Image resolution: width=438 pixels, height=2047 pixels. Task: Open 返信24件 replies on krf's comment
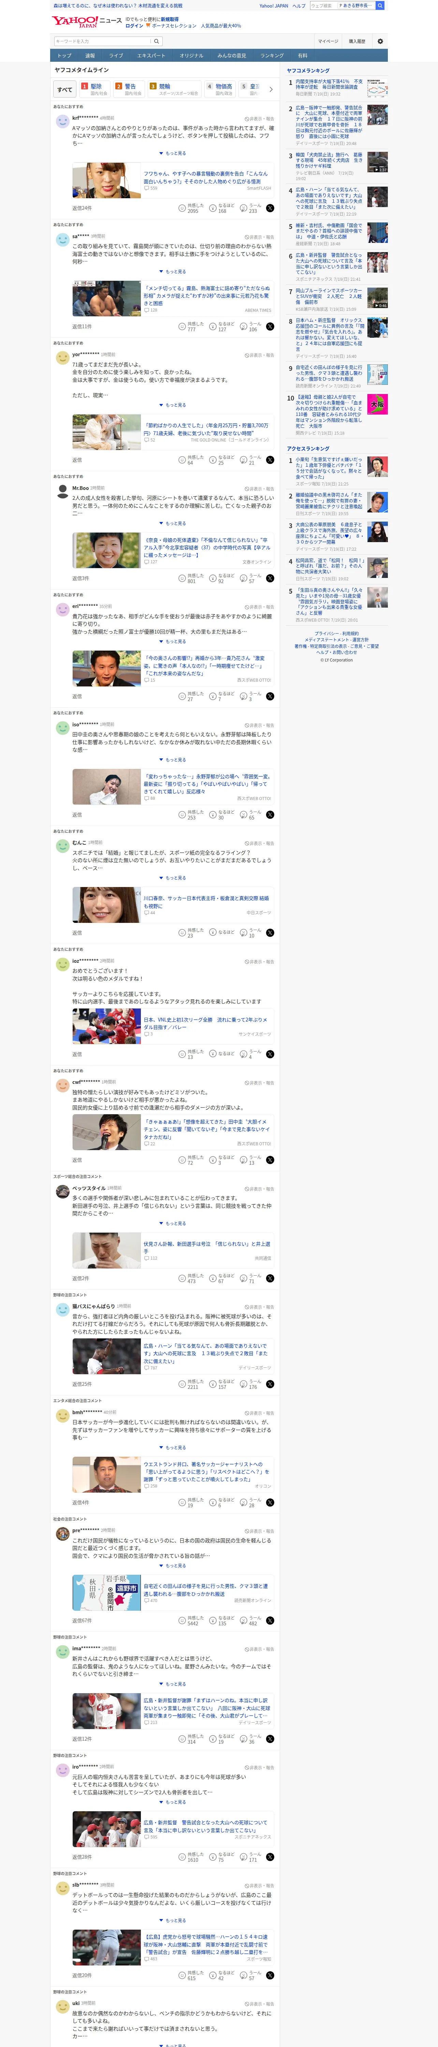coord(82,208)
